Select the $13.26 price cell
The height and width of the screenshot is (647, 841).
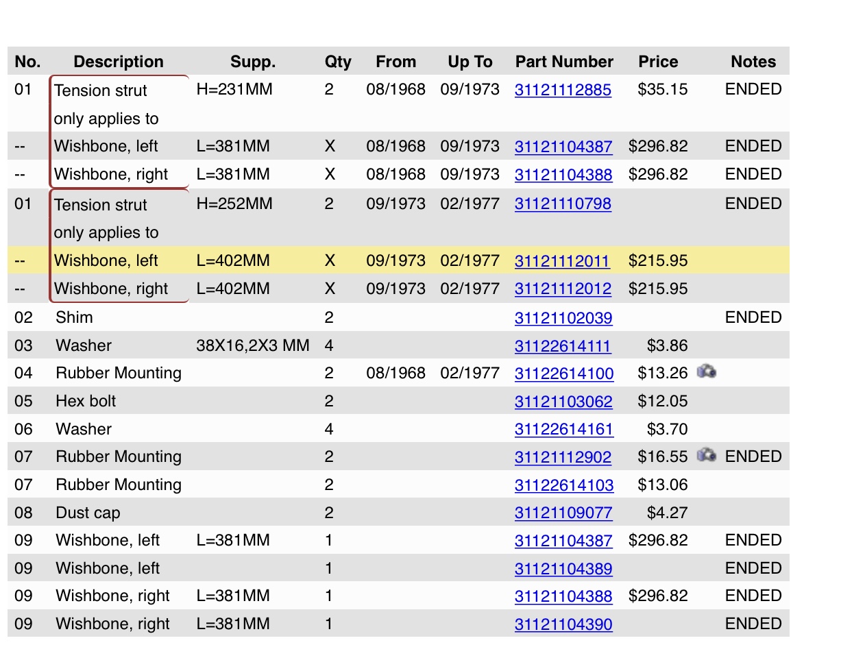662,373
